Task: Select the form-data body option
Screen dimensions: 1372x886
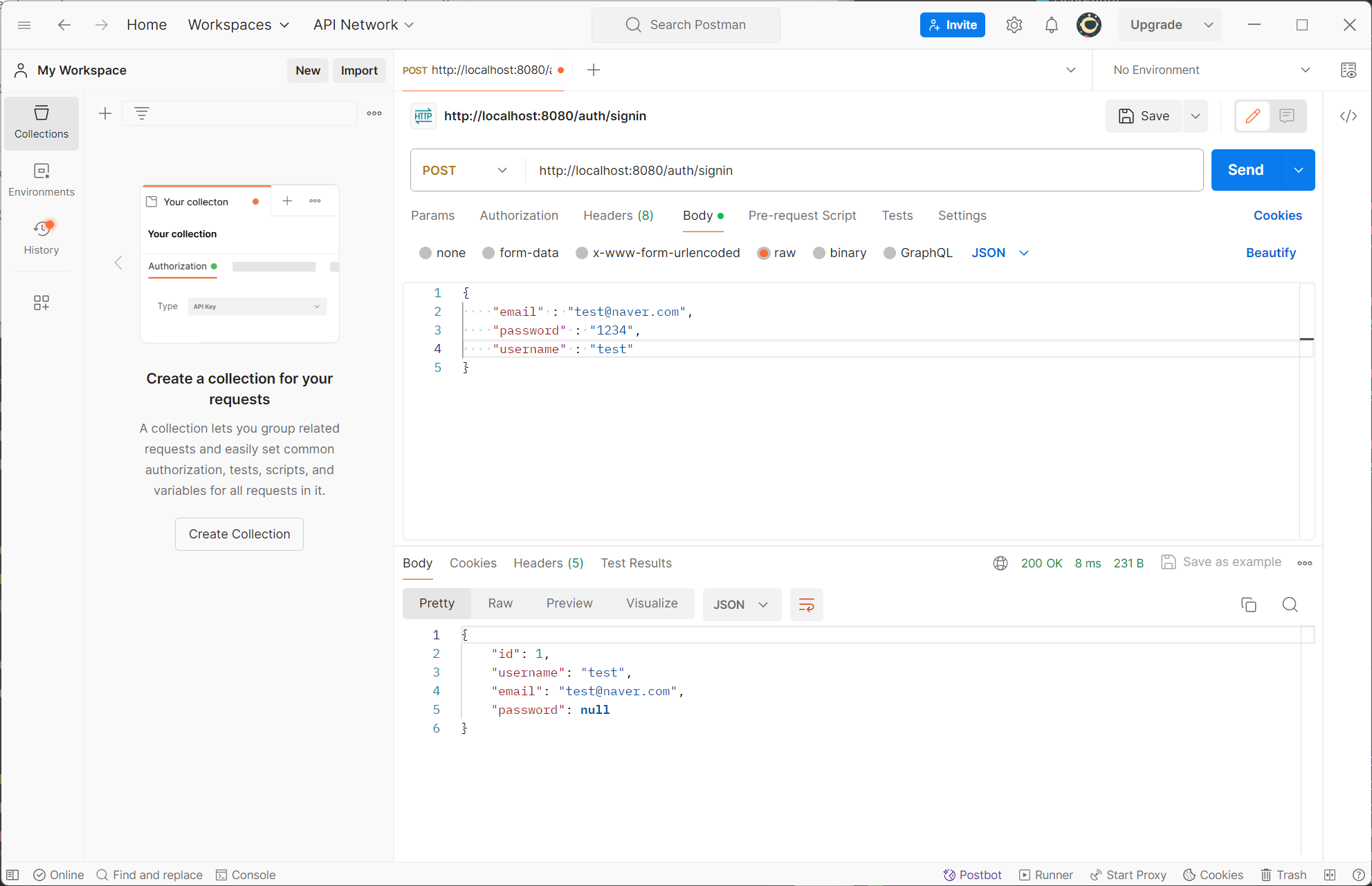Action: click(488, 253)
